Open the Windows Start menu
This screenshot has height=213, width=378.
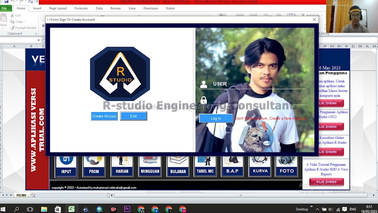tap(3, 209)
